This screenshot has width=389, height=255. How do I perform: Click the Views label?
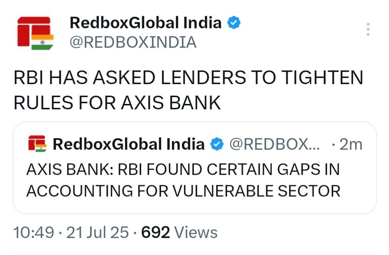[x=196, y=233]
